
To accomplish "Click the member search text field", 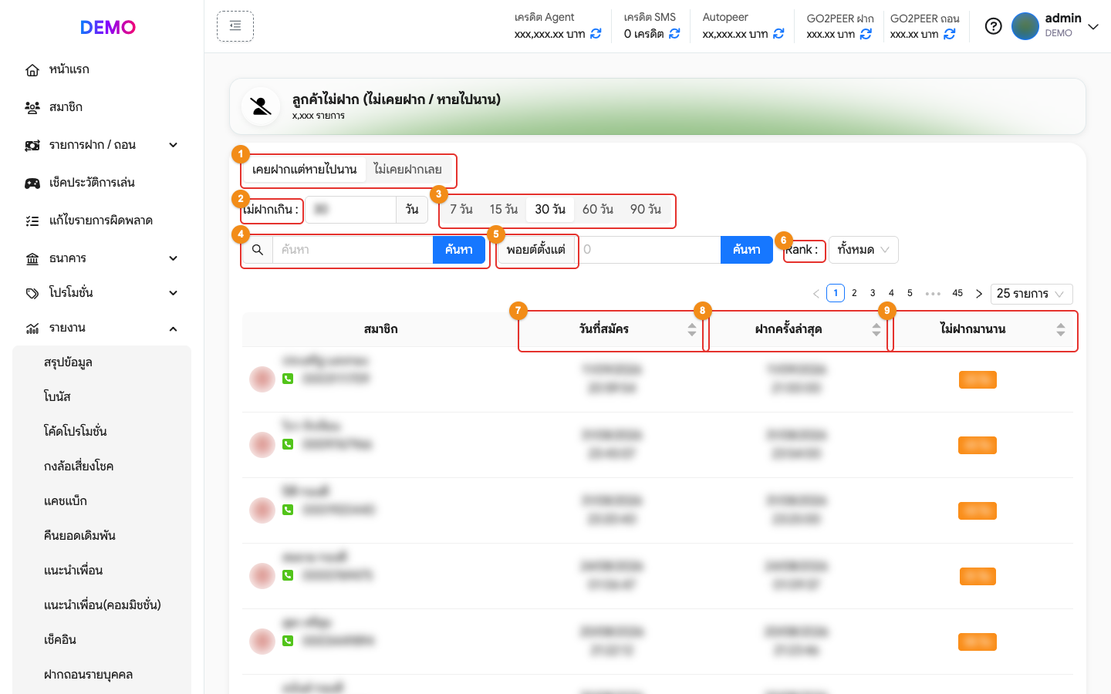I will (x=353, y=250).
